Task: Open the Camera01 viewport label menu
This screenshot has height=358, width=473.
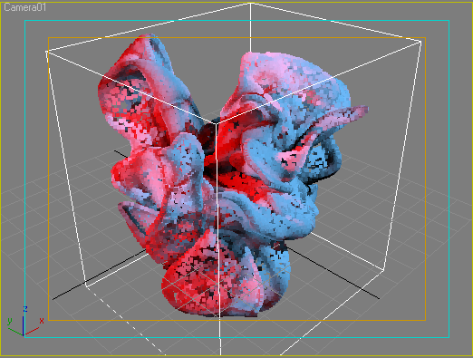Action: pyautogui.click(x=25, y=7)
